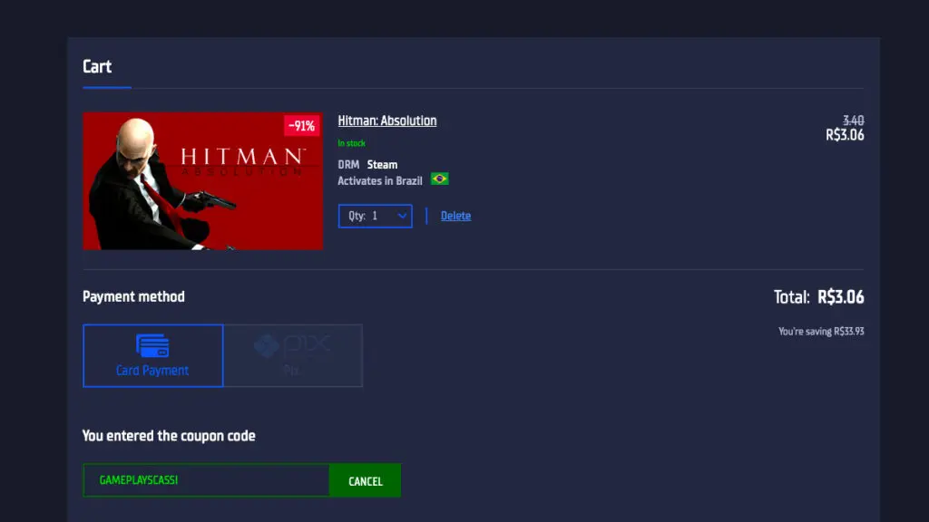929x522 pixels.
Task: Click the Payment method section header
Action: tap(133, 296)
